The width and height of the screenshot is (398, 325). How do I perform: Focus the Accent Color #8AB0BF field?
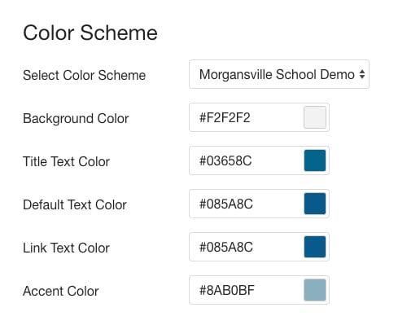pyautogui.click(x=259, y=290)
